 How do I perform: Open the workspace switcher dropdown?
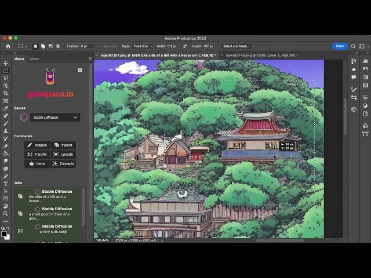363,46
